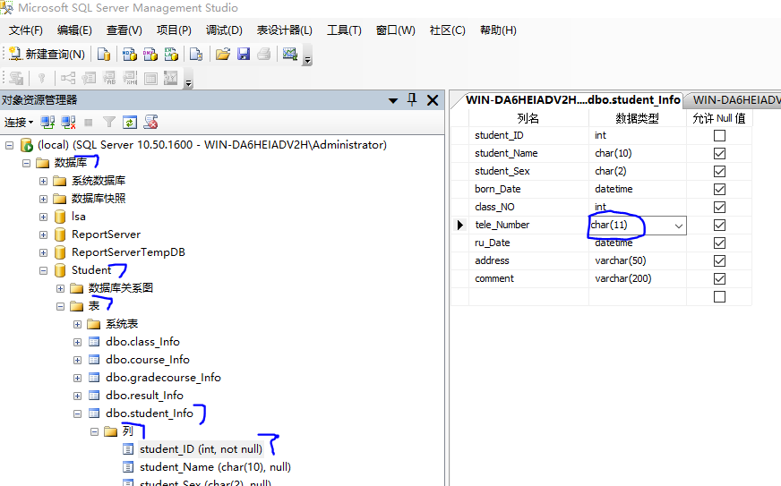Open the View (查看) menu
Image resolution: width=781 pixels, height=486 pixels.
(x=124, y=30)
